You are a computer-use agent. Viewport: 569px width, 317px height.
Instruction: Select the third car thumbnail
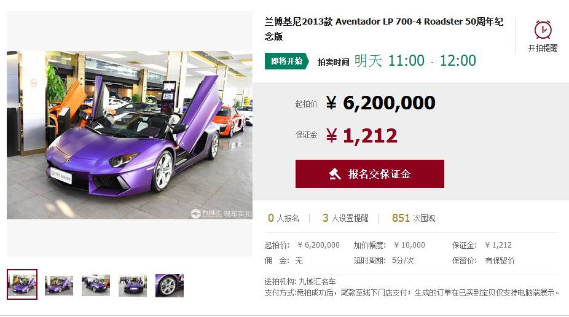(96, 286)
